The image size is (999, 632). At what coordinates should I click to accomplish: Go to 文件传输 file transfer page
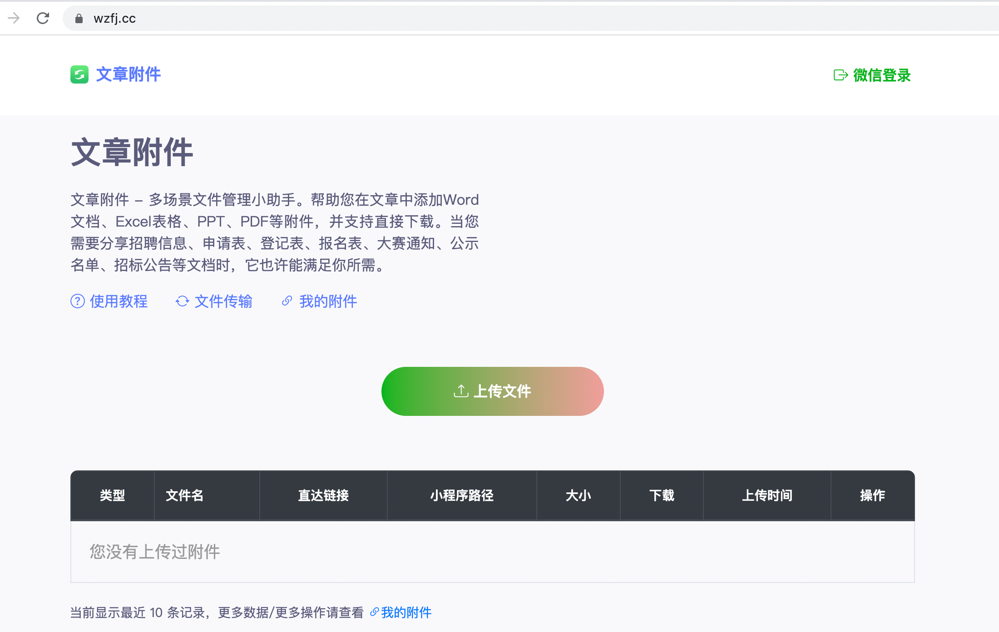tap(223, 301)
